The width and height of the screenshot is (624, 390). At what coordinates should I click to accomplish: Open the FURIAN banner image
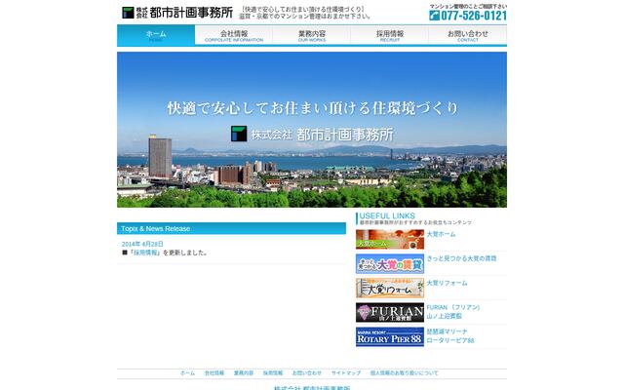pyautogui.click(x=390, y=312)
